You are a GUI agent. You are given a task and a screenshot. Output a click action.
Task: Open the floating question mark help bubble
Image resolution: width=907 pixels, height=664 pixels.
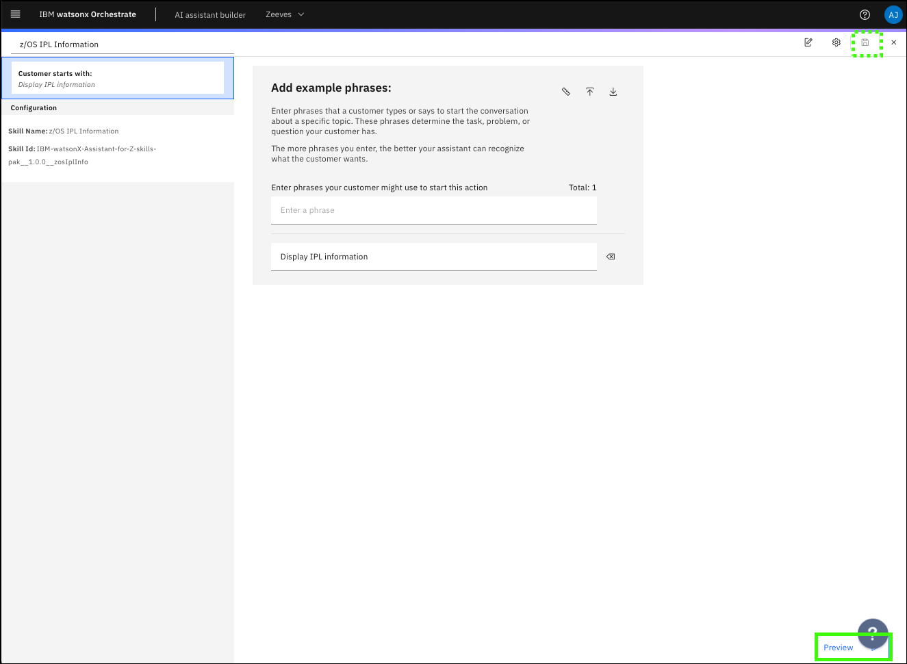click(873, 631)
